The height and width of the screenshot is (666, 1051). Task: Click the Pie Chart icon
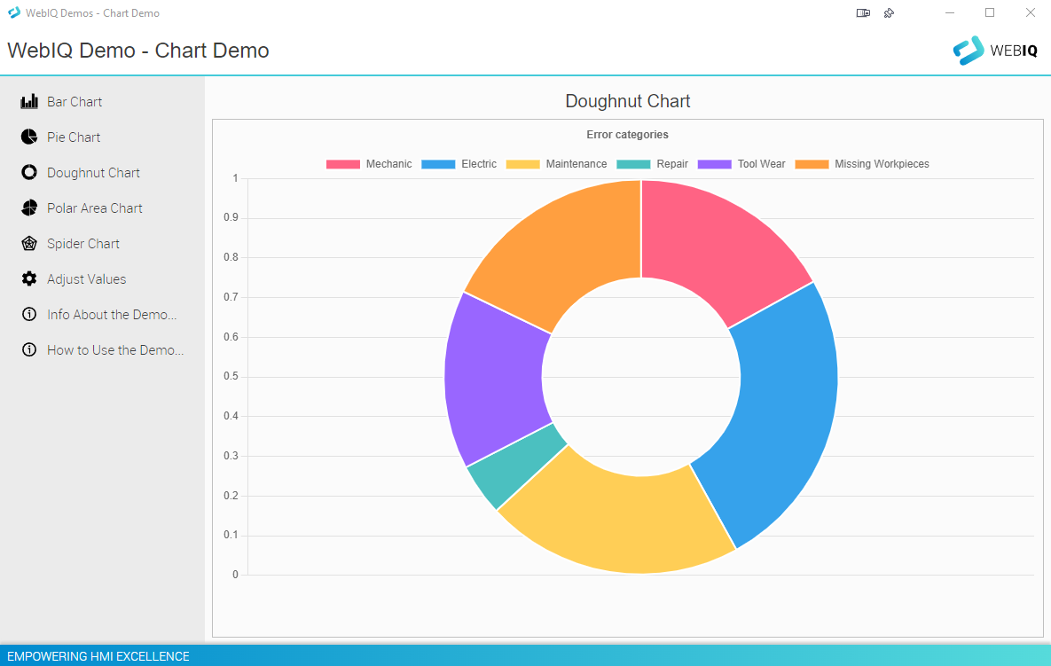[x=28, y=137]
